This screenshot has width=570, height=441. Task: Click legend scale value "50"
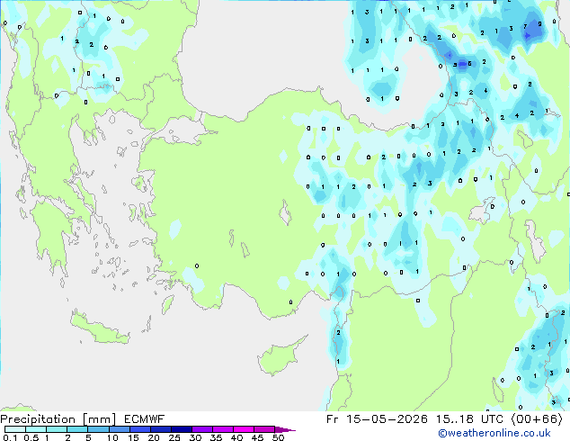click(x=279, y=437)
